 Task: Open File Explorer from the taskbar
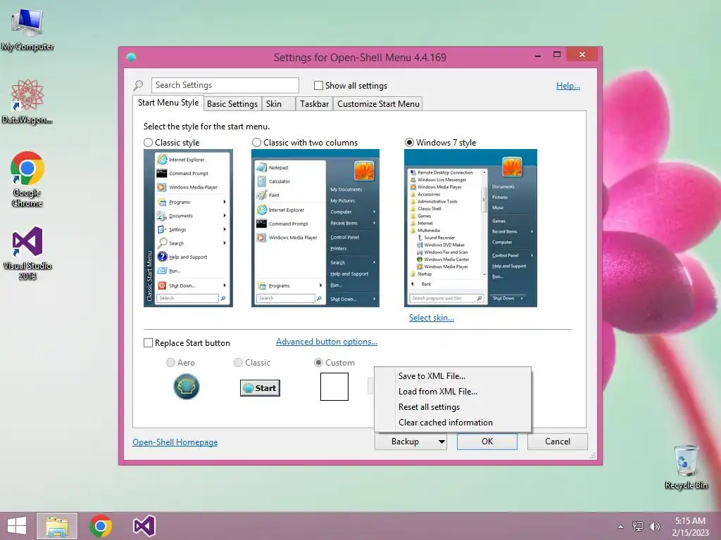tap(57, 526)
